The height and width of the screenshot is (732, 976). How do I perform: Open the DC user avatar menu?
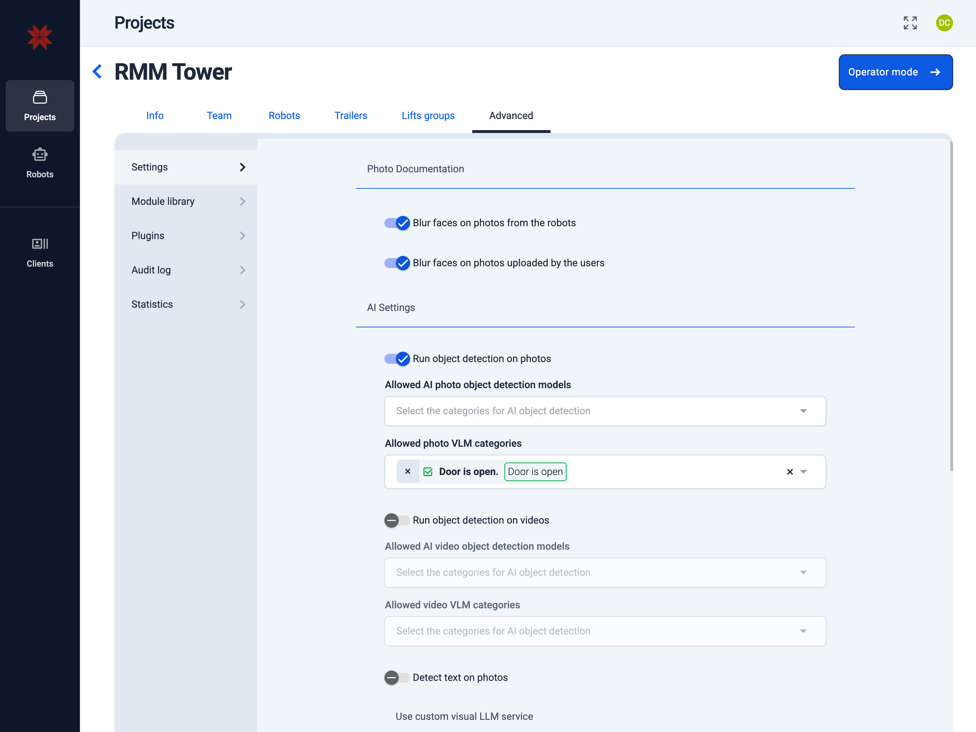pyautogui.click(x=944, y=23)
